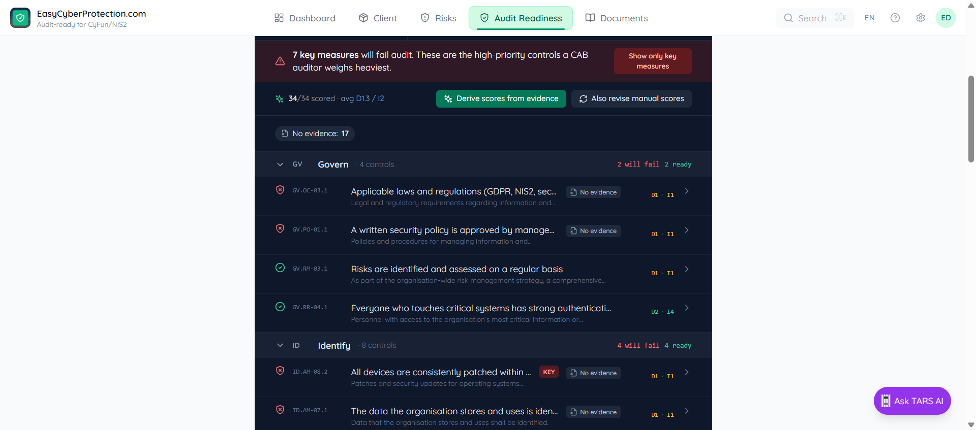The width and height of the screenshot is (976, 430).
Task: Collapse the Identify section chevron
Action: pos(280,345)
